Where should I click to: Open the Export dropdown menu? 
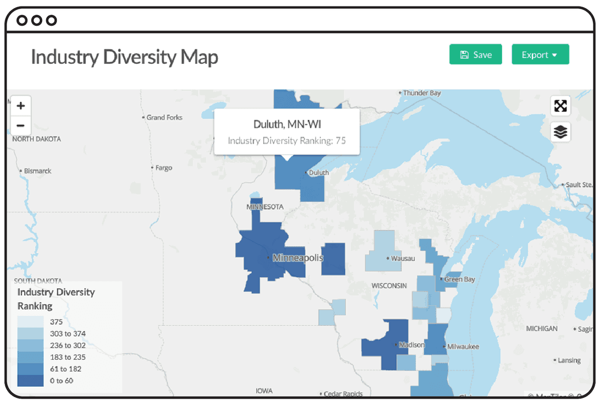540,54
